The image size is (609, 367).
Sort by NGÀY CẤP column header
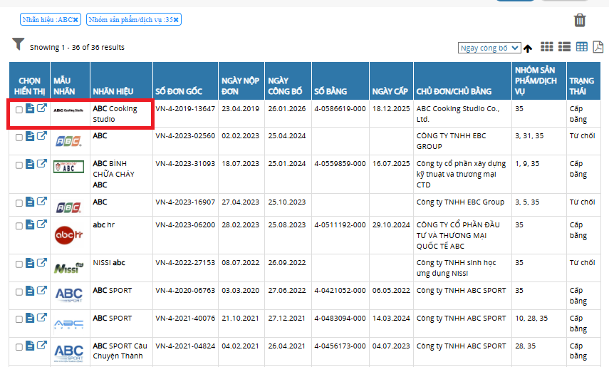pos(390,92)
